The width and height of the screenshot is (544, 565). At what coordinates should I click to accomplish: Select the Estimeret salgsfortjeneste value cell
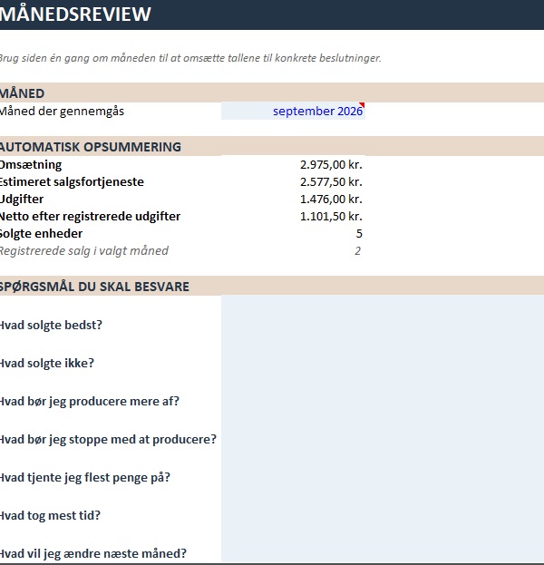coord(293,182)
